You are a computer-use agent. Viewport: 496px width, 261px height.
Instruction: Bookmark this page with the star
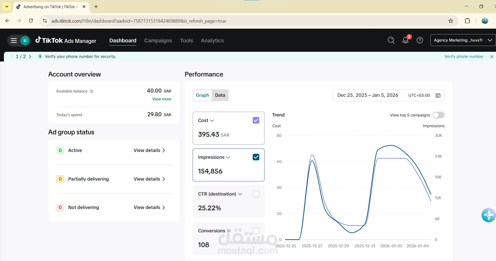[x=451, y=21]
